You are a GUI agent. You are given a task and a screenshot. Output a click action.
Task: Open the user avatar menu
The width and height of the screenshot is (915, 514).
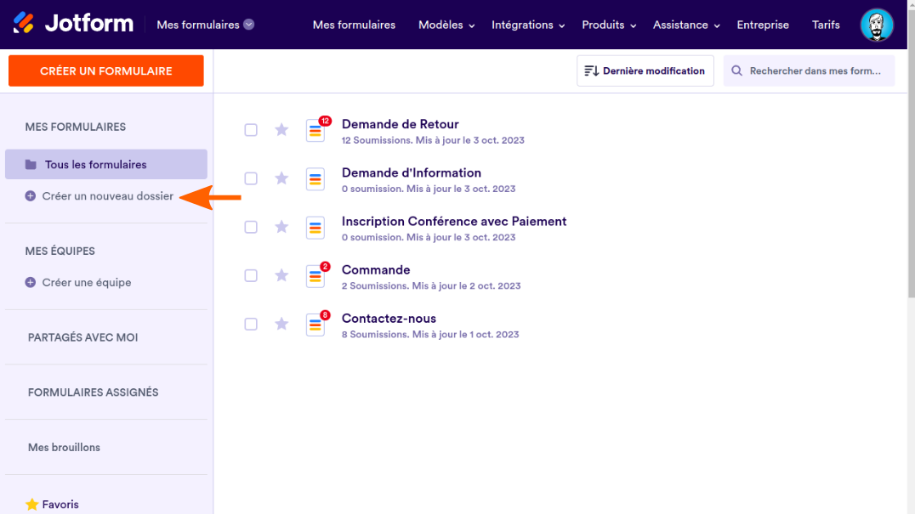point(877,25)
